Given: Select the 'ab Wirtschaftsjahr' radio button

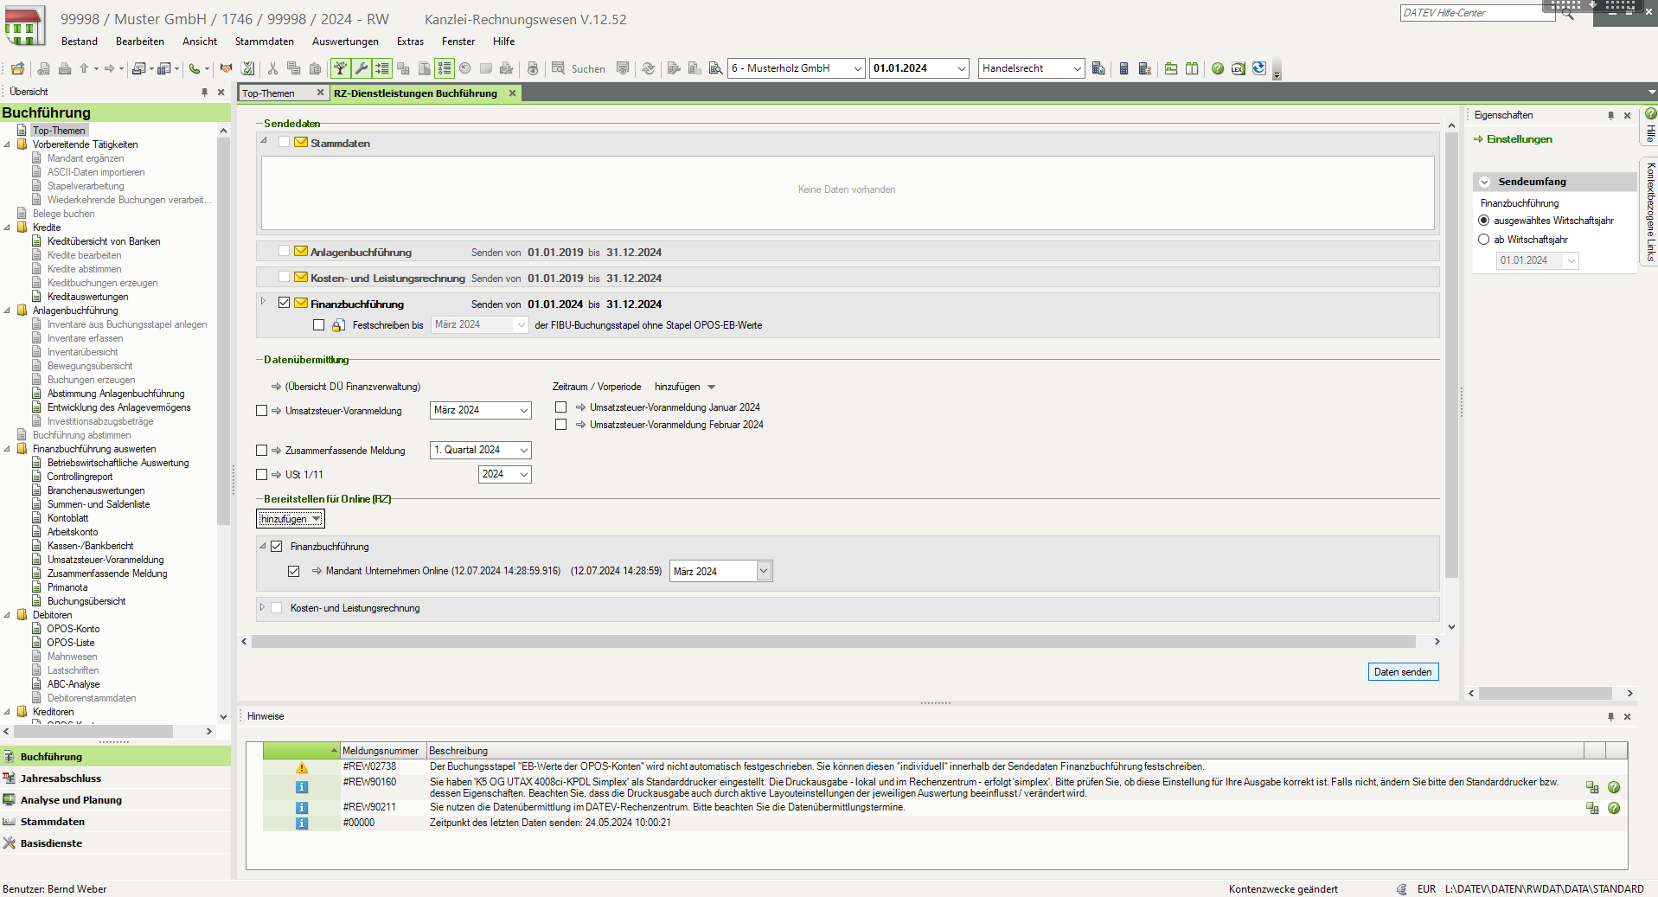Looking at the screenshot, I should [x=1484, y=240].
